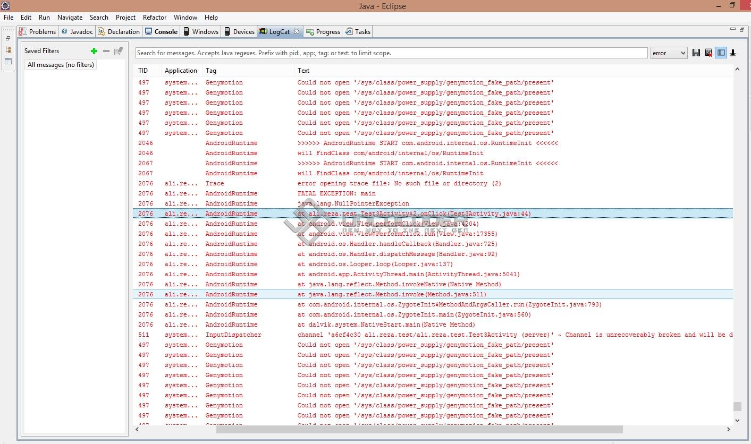Open the table-like fast view icon
This screenshot has height=444, width=751.
[x=8, y=62]
